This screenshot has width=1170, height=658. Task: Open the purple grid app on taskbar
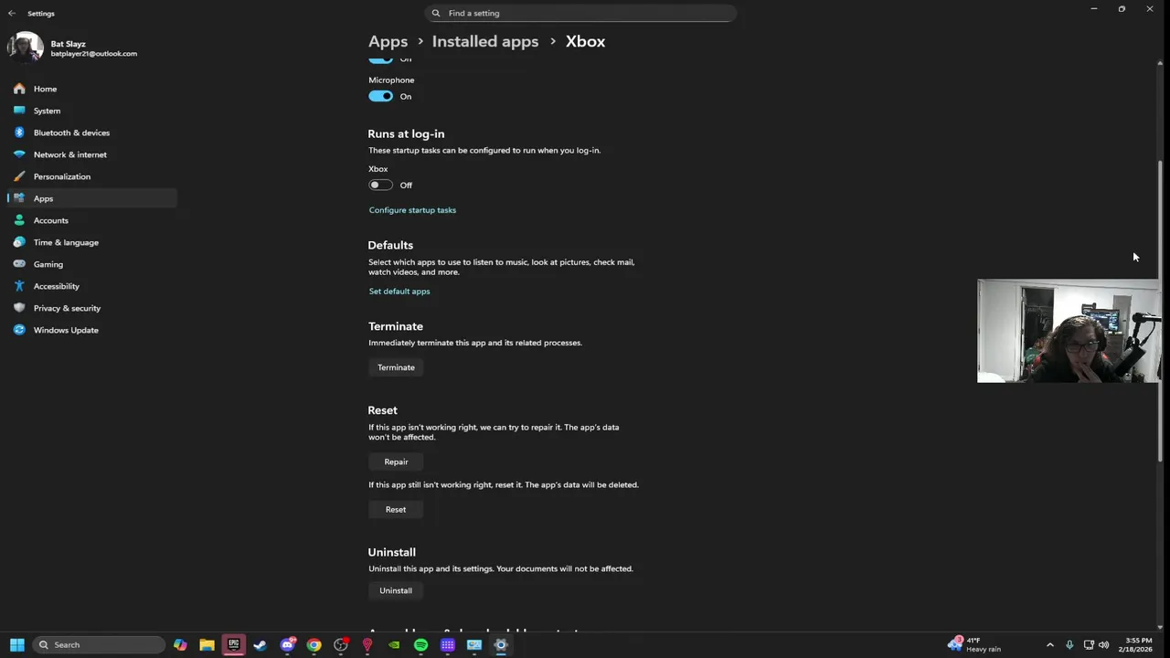(448, 644)
